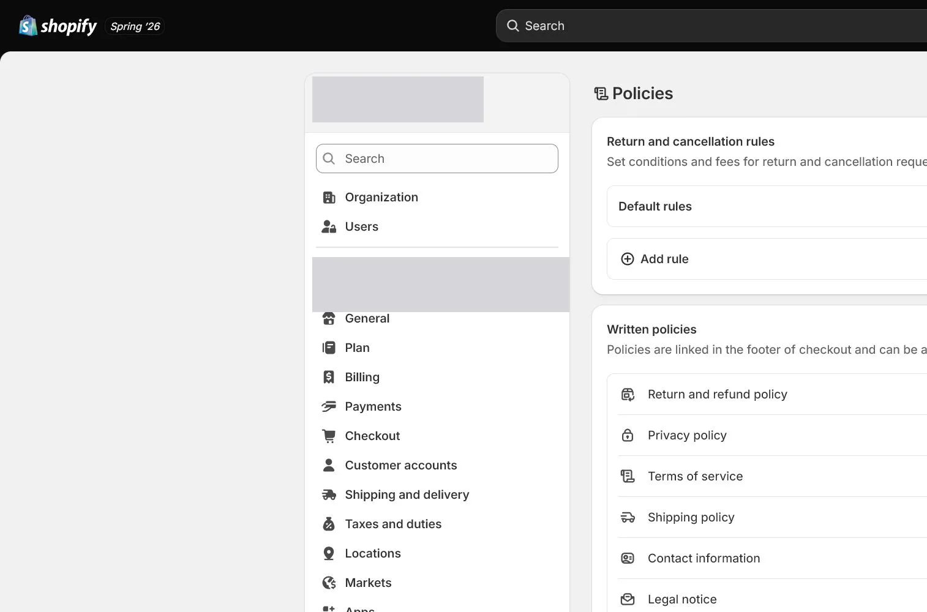Click the Return and cancellation rules heading
Screen dimensions: 927x612
[x=690, y=141]
